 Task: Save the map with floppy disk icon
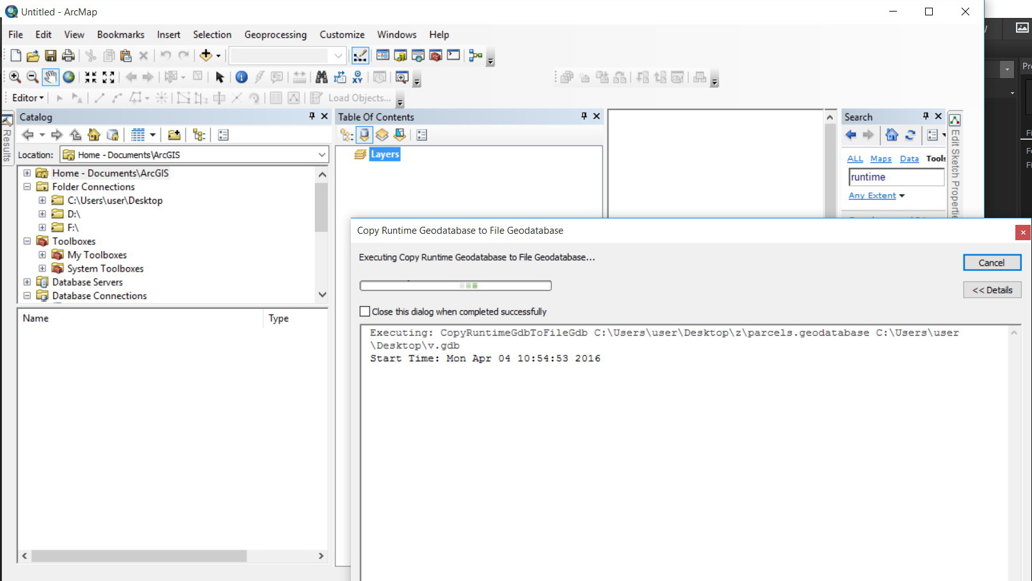(x=51, y=56)
